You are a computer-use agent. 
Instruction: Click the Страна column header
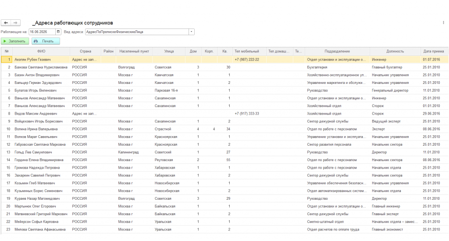[x=86, y=51]
